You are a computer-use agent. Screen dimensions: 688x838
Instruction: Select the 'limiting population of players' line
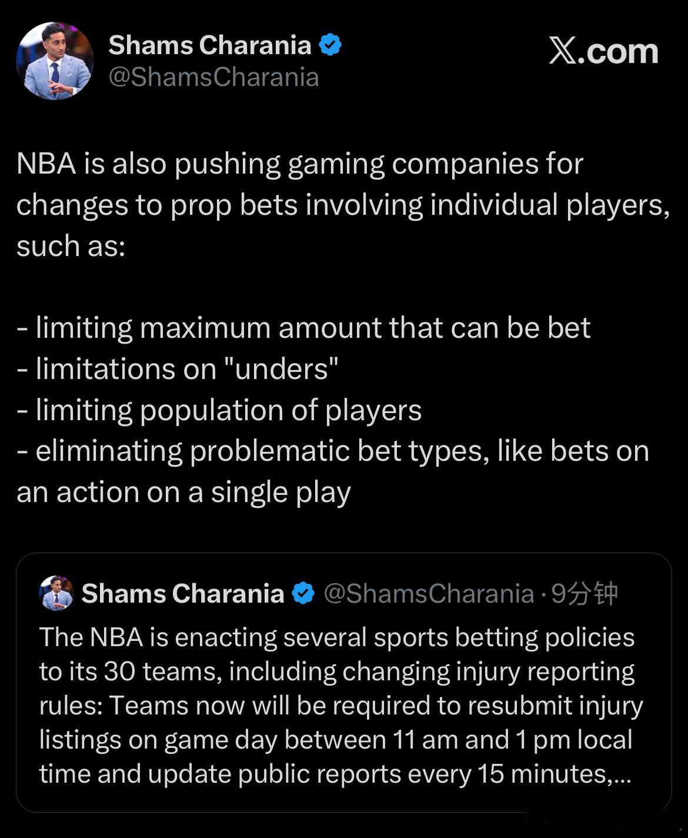219,410
